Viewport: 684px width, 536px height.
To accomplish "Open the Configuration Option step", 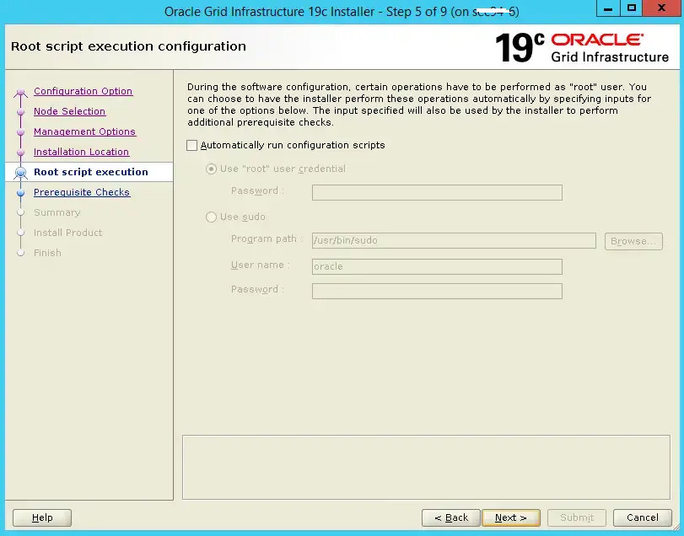I will 83,91.
